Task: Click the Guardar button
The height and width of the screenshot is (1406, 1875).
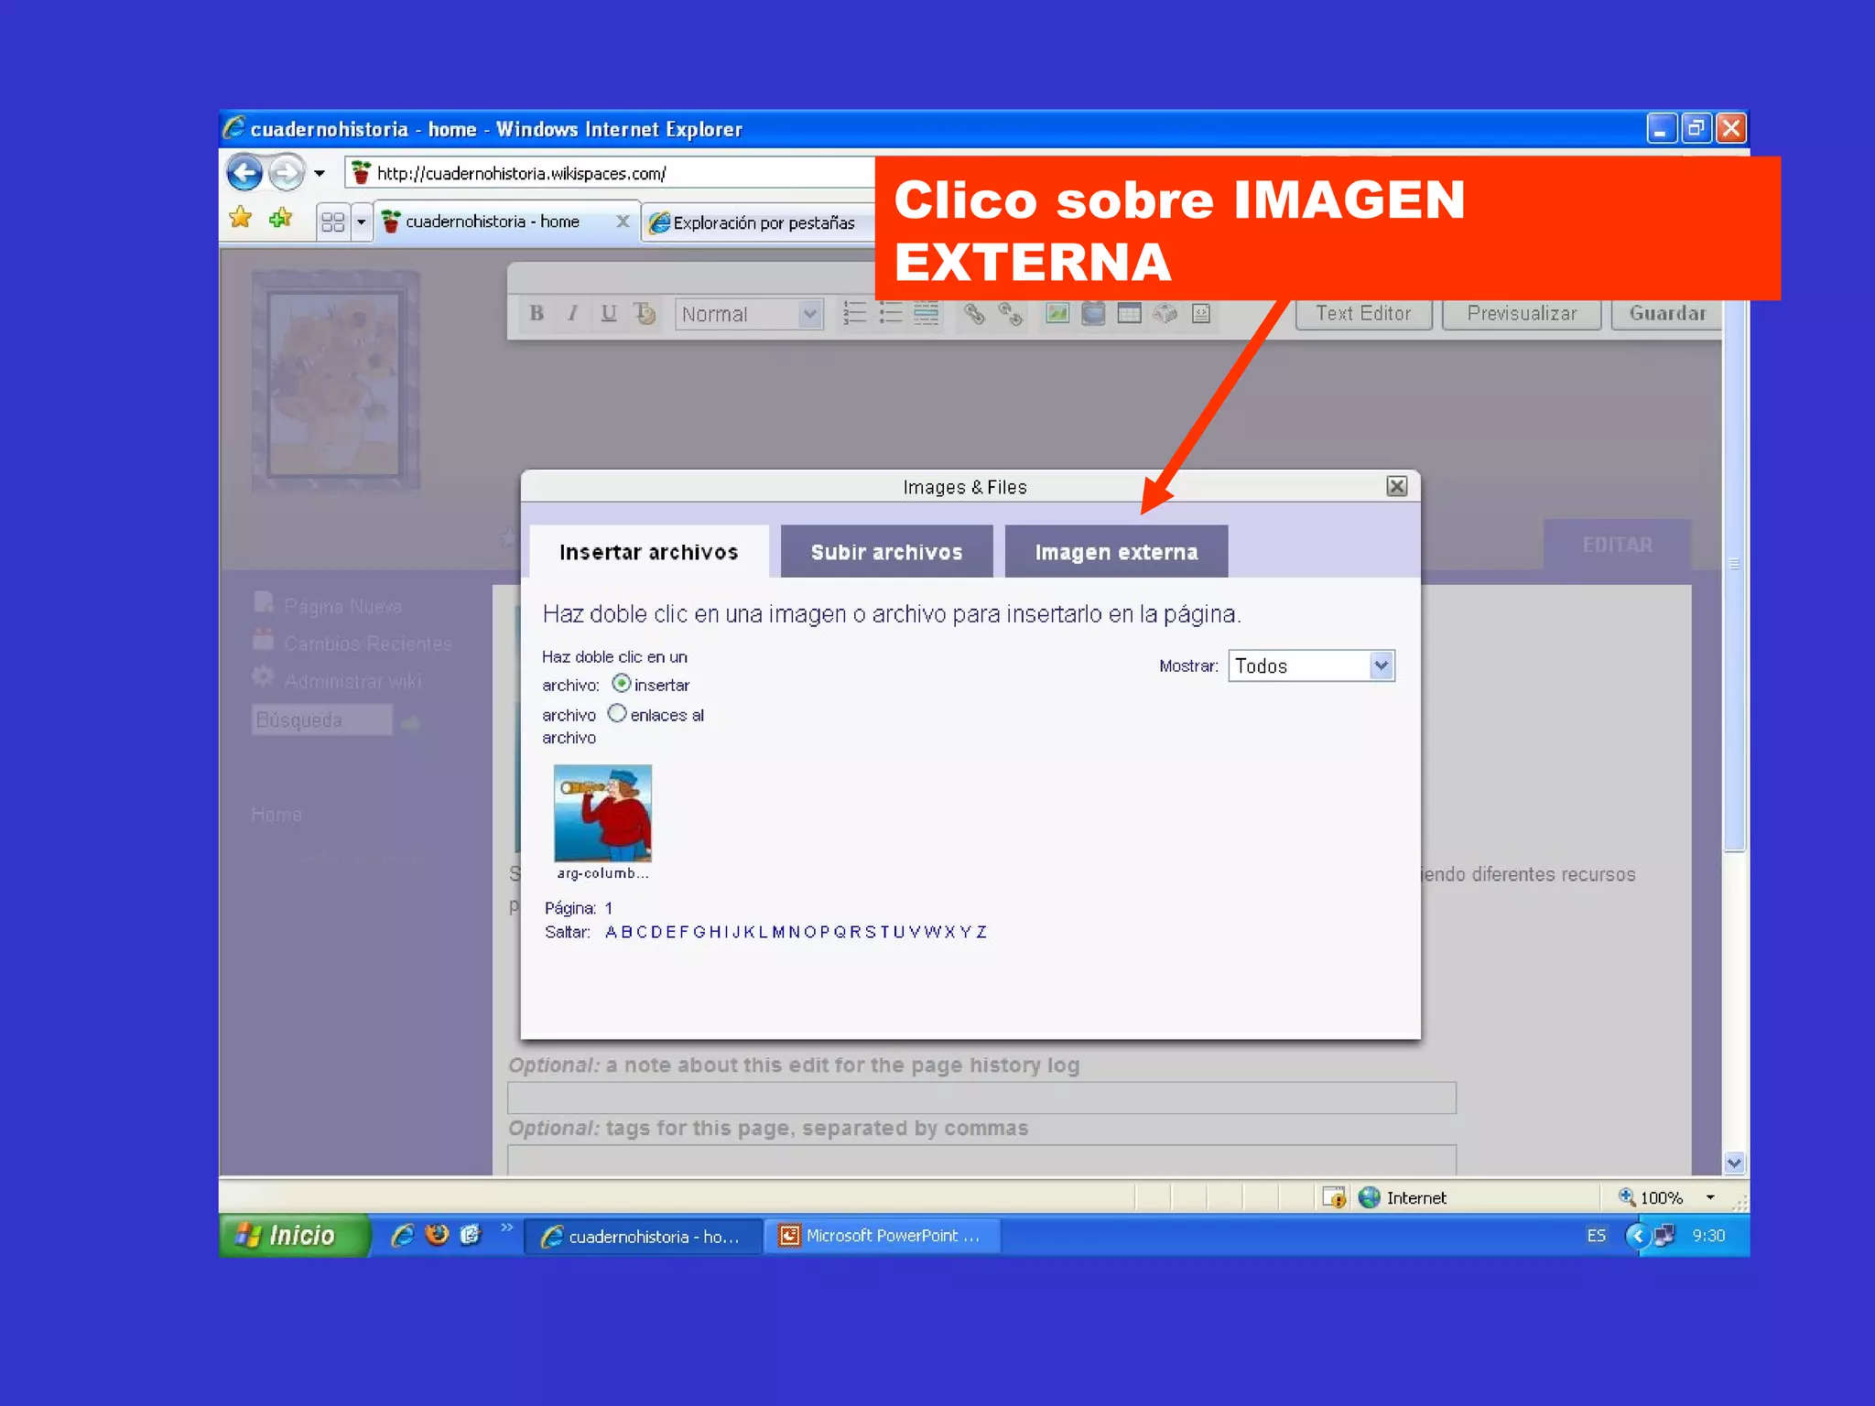Action: (1667, 313)
